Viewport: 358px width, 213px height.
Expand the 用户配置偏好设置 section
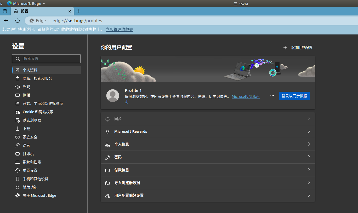click(208, 195)
